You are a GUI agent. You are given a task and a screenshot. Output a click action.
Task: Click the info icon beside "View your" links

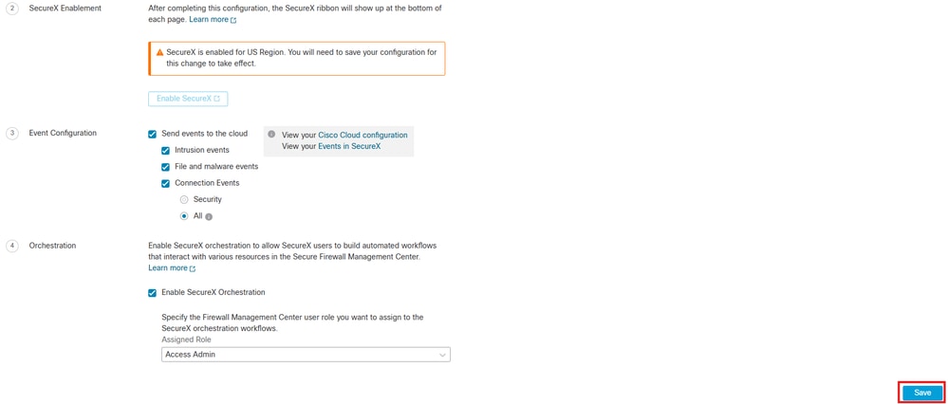pos(271,135)
